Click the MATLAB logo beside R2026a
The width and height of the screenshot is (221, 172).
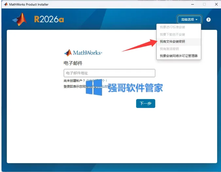(x=20, y=19)
